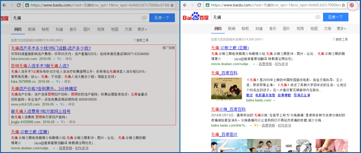Open the 更多» menu in the left window
This screenshot has width=361, height=153.
142,29
